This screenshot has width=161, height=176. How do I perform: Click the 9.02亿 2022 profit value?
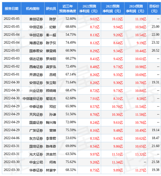coord(95,19)
